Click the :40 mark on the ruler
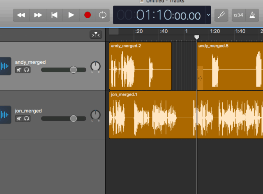Screen dimensions: 263x194 (x=164, y=31)
